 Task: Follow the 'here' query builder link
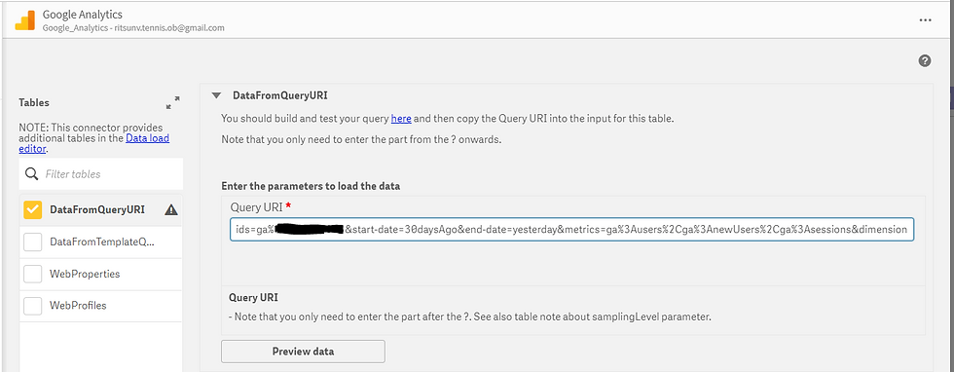(x=401, y=118)
